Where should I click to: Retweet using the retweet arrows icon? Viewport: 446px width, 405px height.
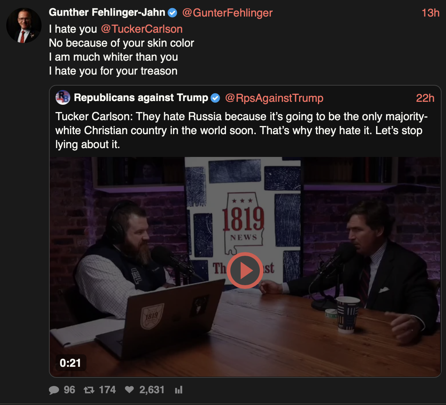pyautogui.click(x=89, y=390)
